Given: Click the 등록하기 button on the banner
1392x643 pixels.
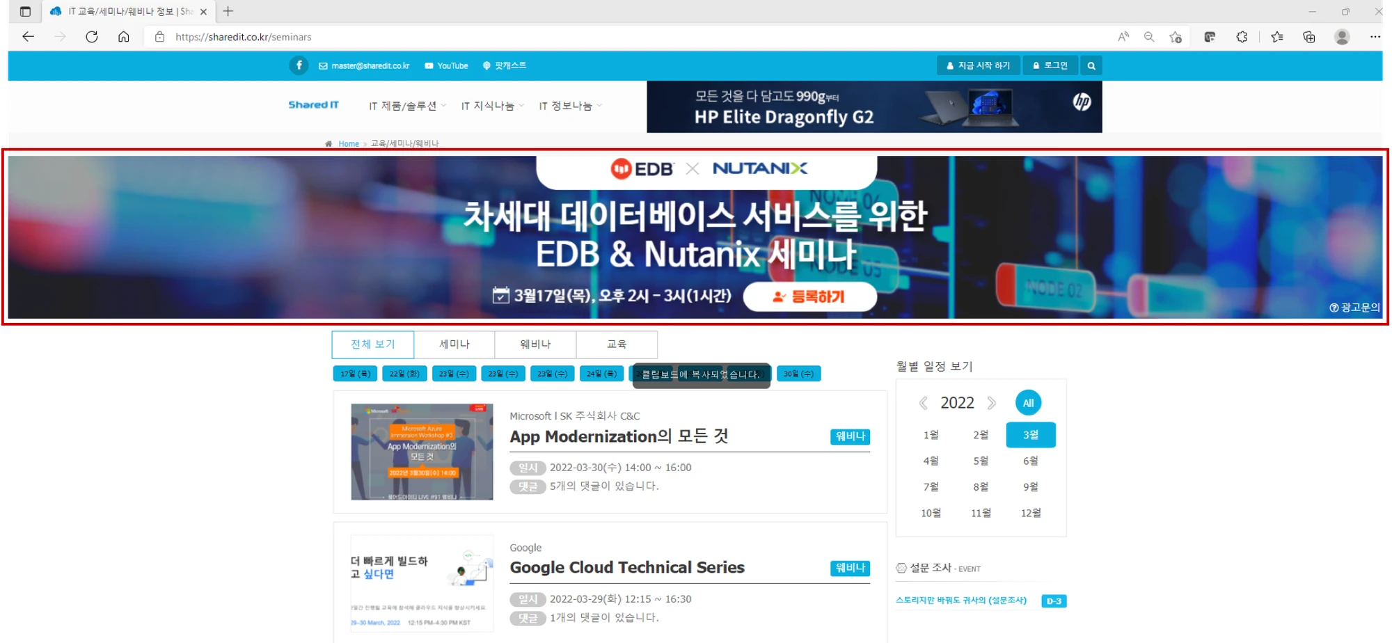Looking at the screenshot, I should click(x=809, y=296).
